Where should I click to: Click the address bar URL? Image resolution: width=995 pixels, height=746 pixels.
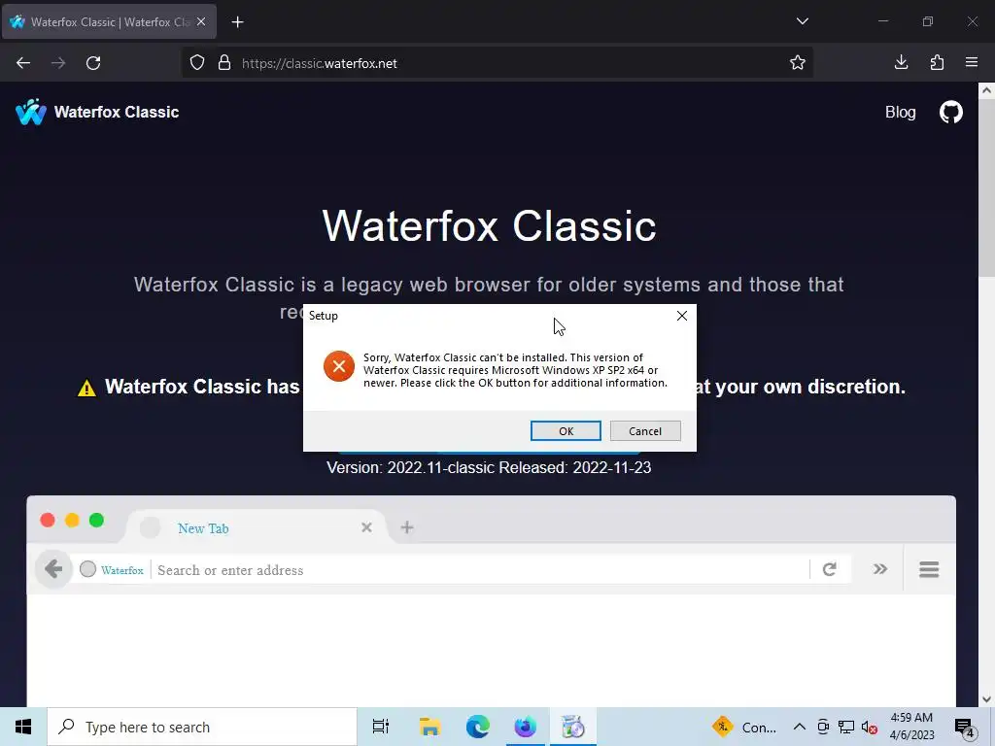tap(319, 63)
